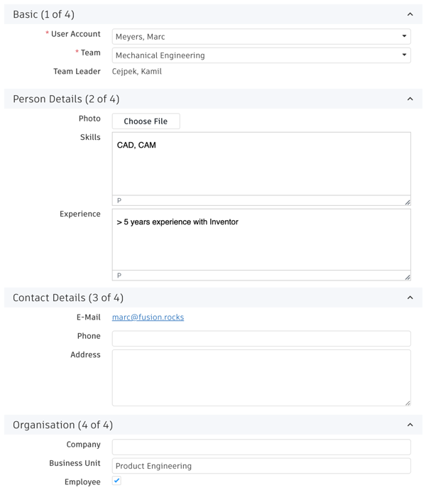Open the Team dropdown
Image resolution: width=426 pixels, height=495 pixels.
(261, 55)
